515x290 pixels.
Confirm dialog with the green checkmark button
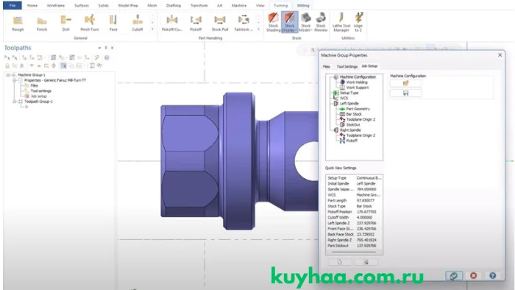point(454,275)
